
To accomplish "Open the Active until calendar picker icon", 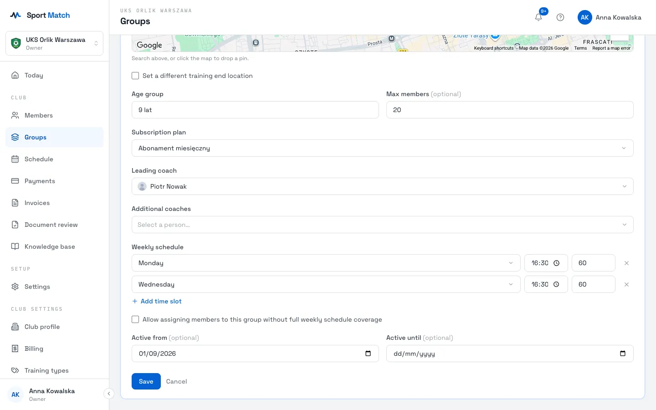I will tap(623, 354).
